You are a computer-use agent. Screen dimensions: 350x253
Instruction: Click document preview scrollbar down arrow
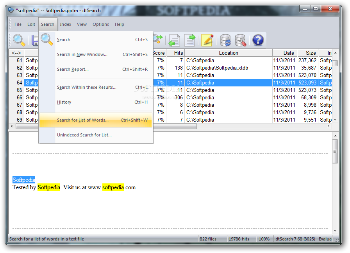tap(335, 231)
